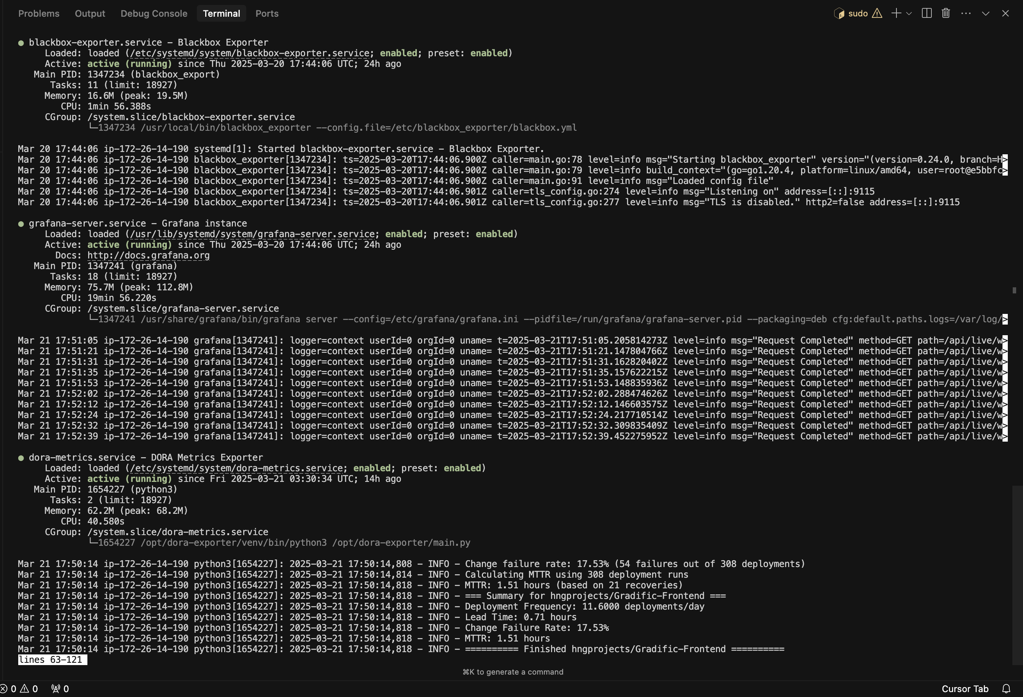Split the terminal panel
The image size is (1023, 697).
coord(926,14)
